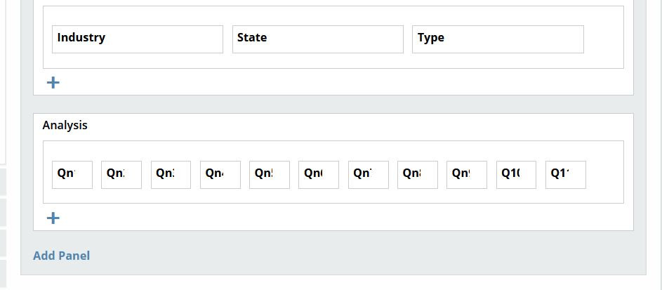Select the Qn6 field box

[x=319, y=175]
